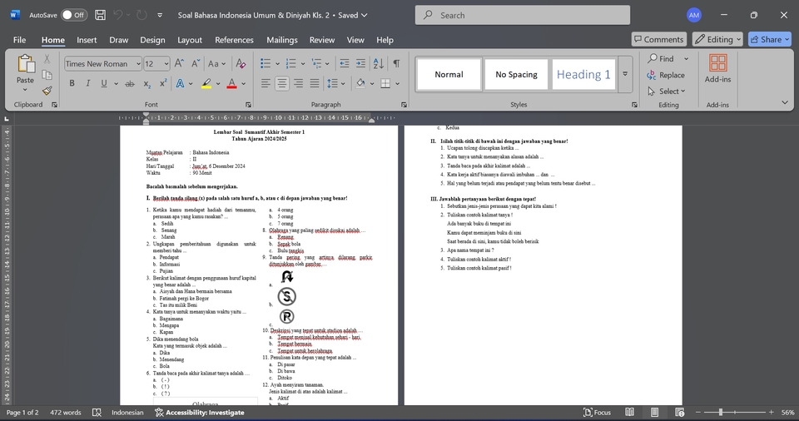The image size is (799, 421).
Task: Apply yellow text highlight color
Action: pos(206,83)
